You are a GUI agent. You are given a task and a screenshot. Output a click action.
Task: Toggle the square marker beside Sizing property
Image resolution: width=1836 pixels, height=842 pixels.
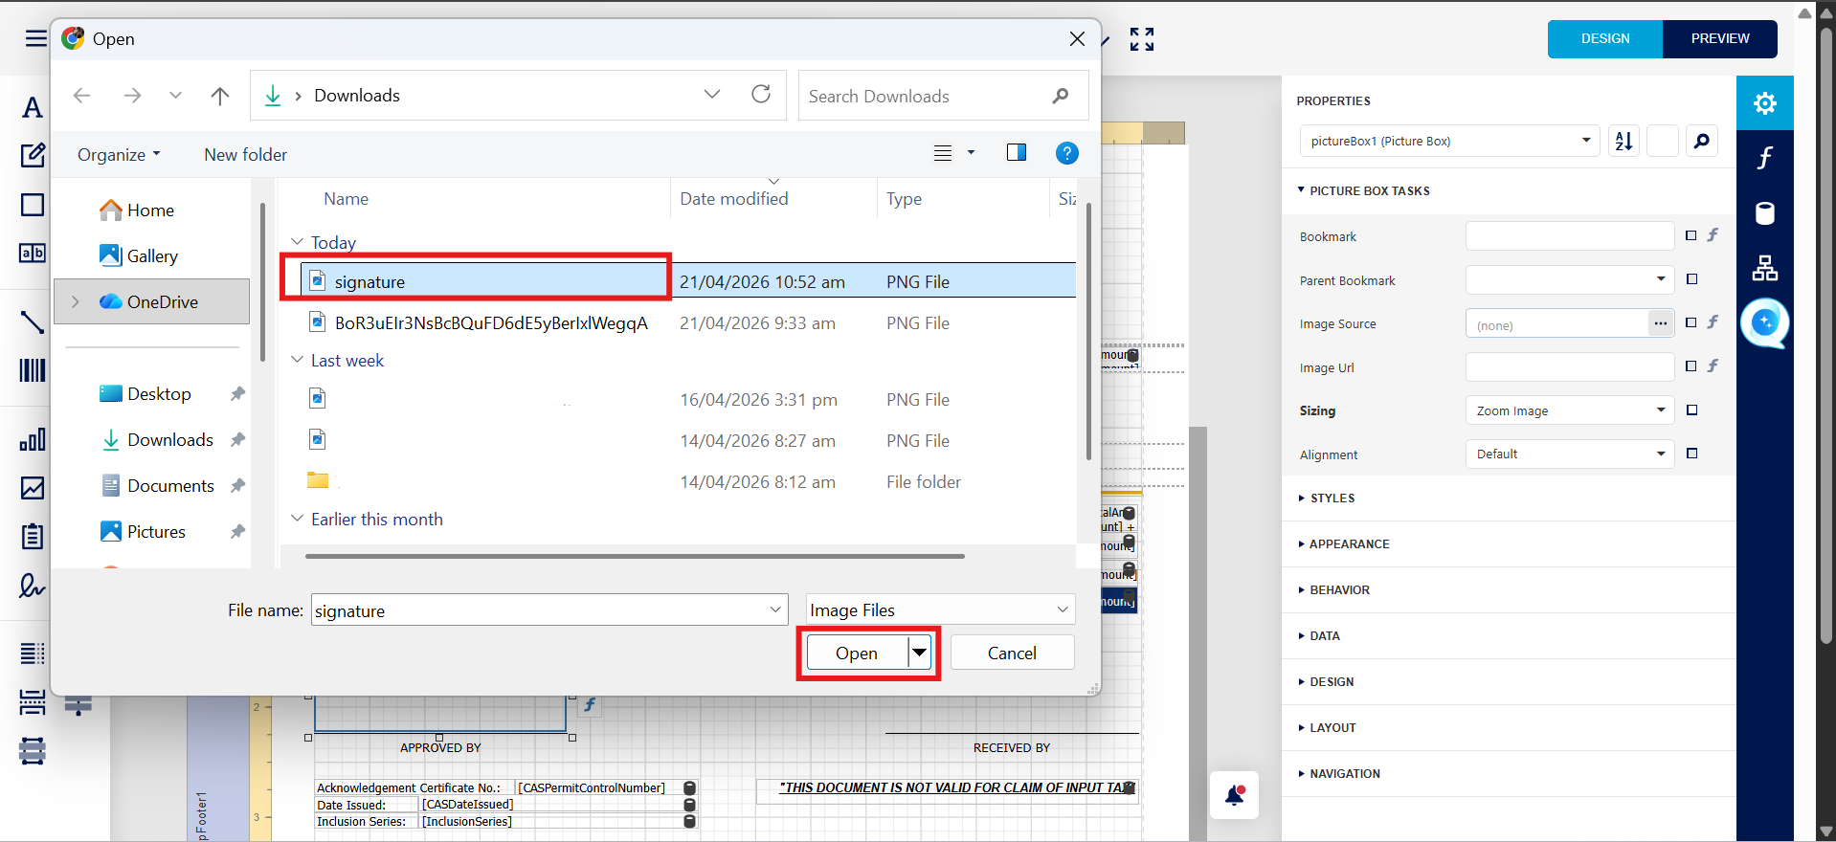(1691, 410)
